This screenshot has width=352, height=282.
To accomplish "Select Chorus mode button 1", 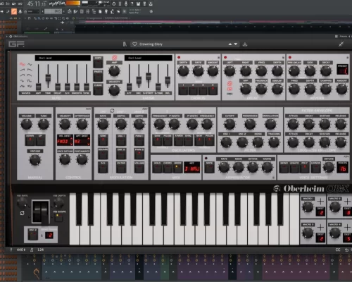I will click(183, 90).
